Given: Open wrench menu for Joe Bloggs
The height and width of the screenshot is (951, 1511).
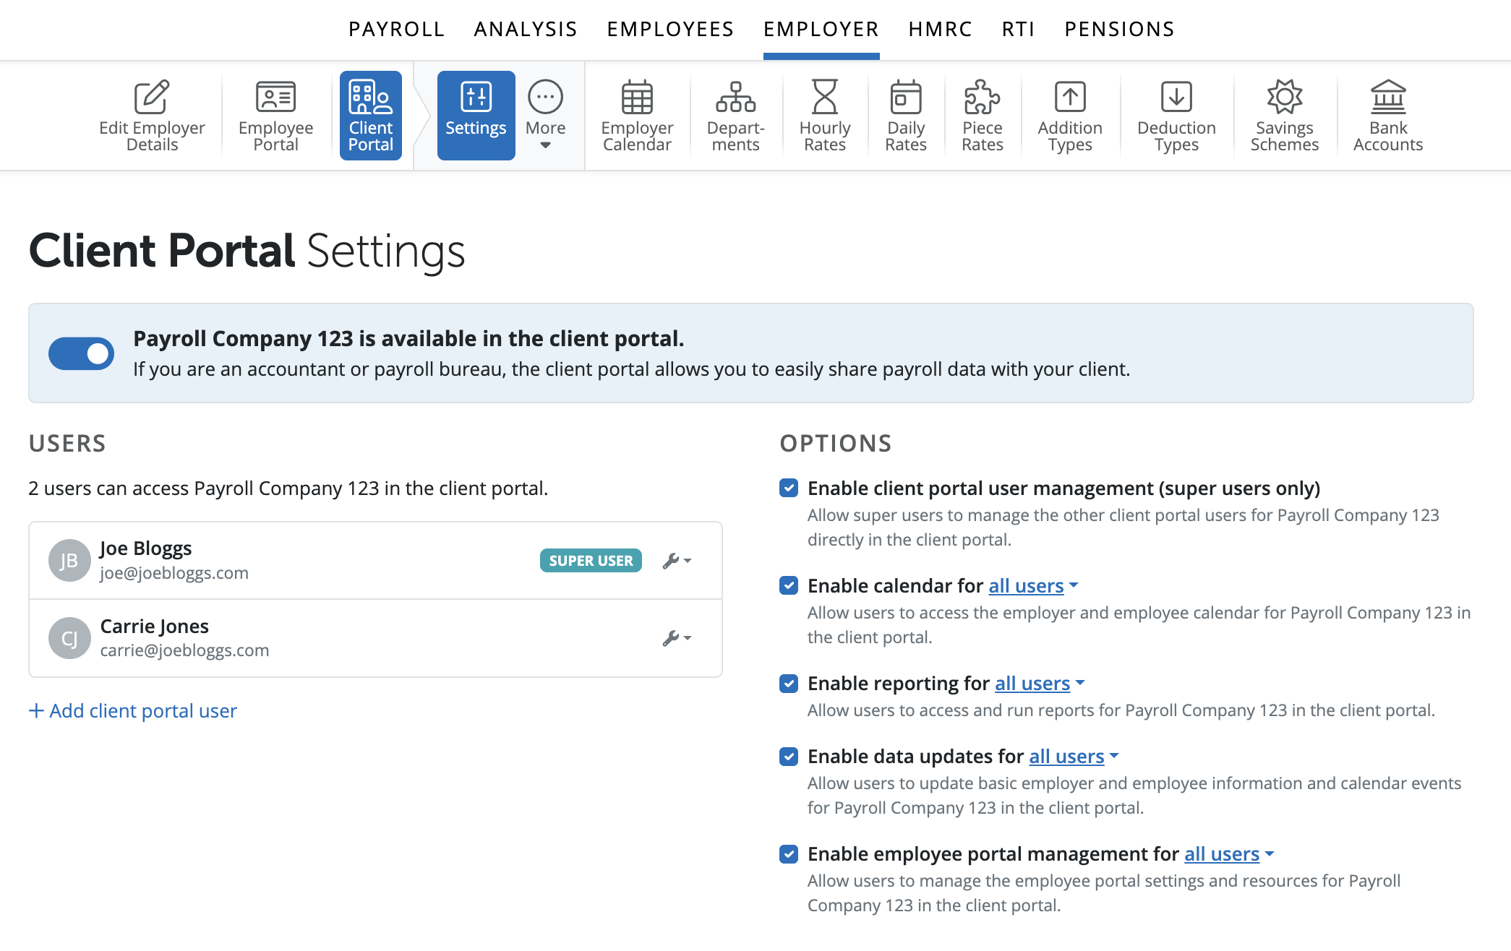Looking at the screenshot, I should [677, 560].
